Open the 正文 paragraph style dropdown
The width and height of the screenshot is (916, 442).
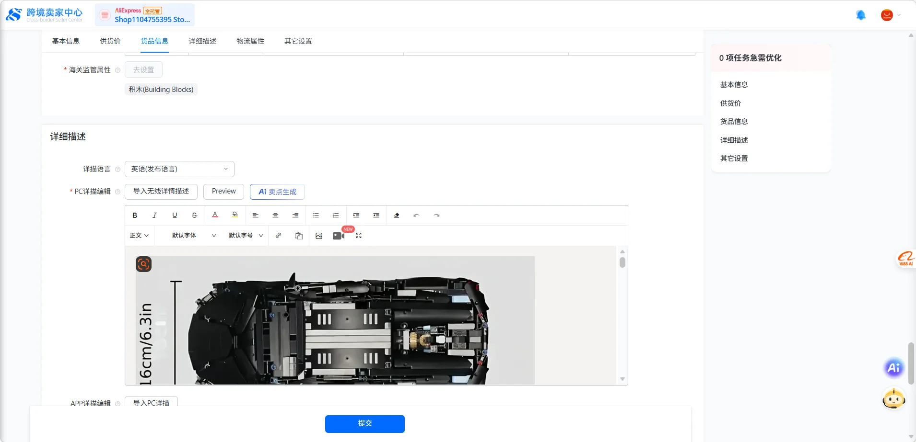[139, 236]
